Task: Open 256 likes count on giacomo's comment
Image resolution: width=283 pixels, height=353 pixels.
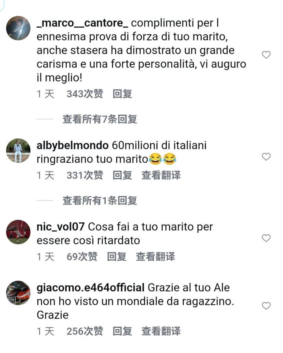Action: pyautogui.click(x=85, y=331)
